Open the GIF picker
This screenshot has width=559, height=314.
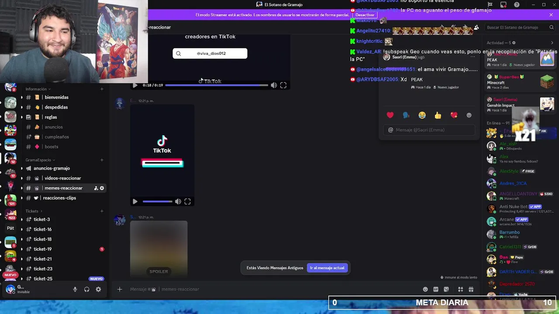coord(436,289)
